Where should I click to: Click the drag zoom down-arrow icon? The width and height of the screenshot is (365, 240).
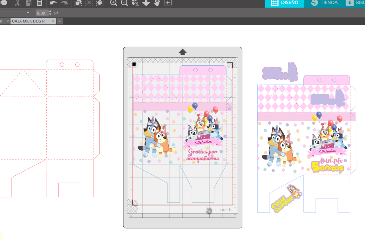point(146,3)
